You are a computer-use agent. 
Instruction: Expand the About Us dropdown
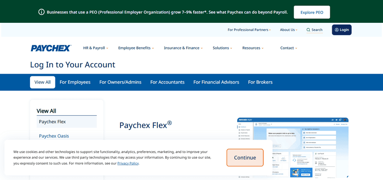pyautogui.click(x=289, y=30)
